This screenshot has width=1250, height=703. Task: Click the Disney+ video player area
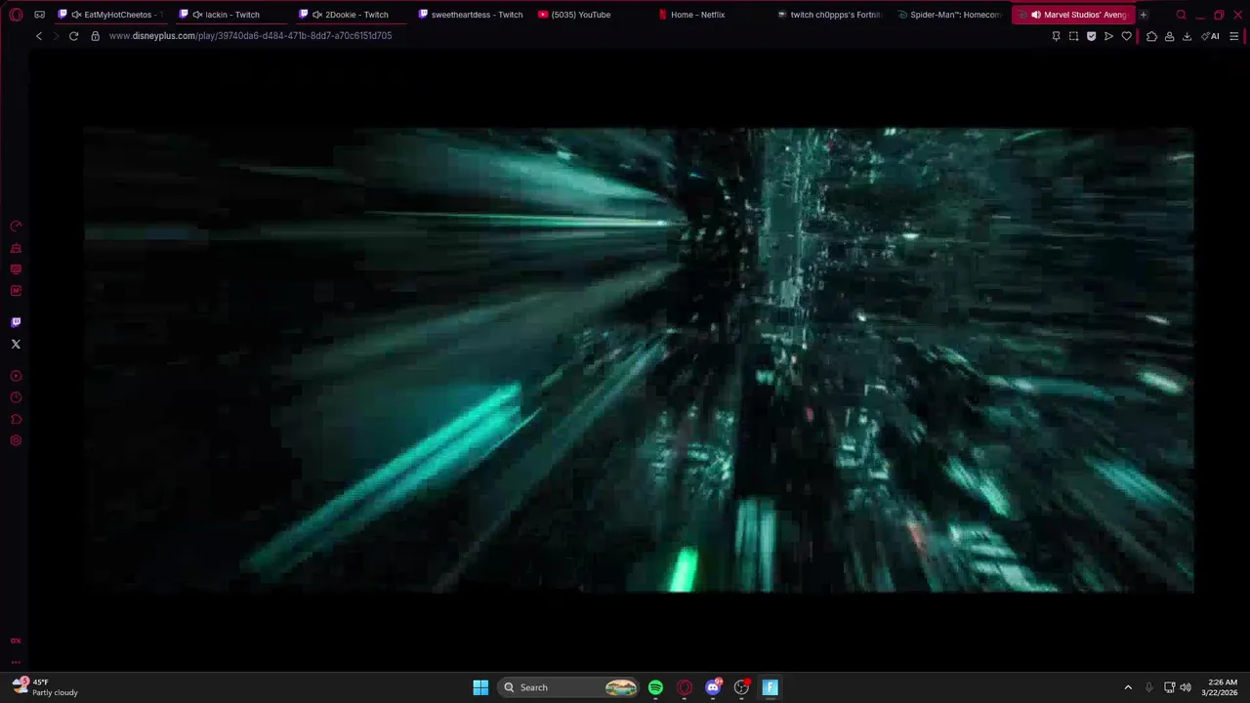[x=638, y=359]
